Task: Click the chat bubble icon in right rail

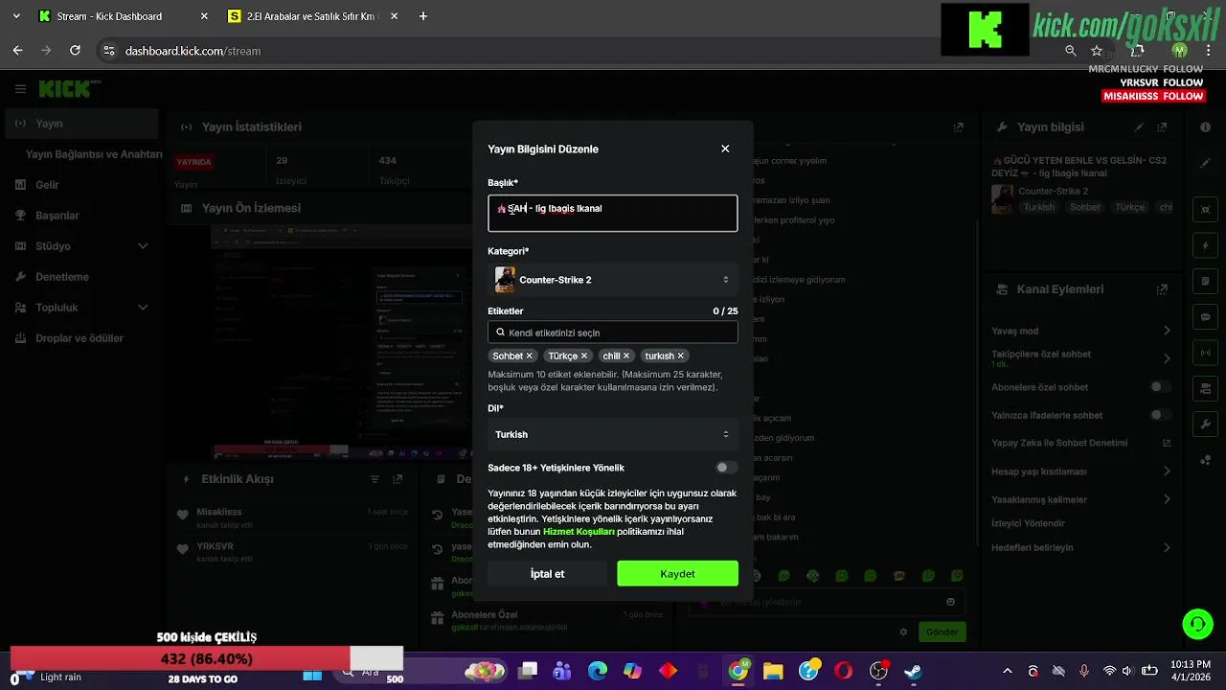Action: 1206,316
